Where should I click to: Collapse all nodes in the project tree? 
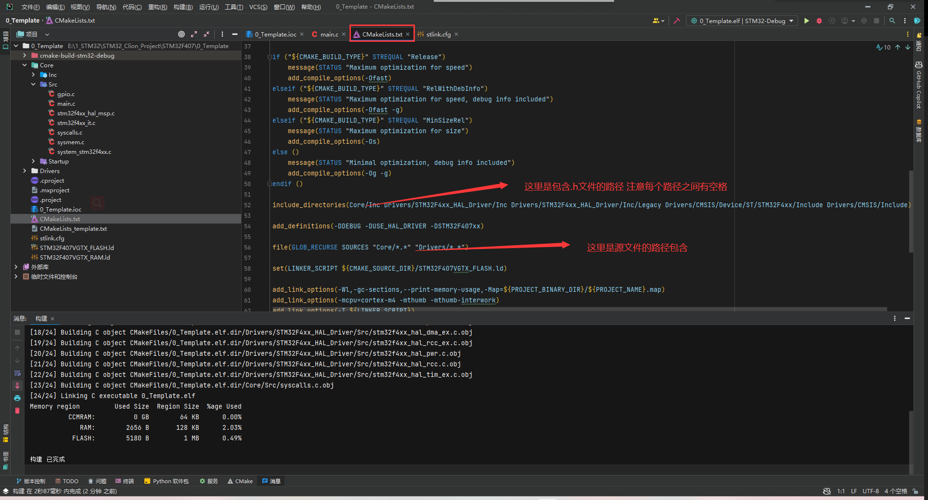pos(206,34)
